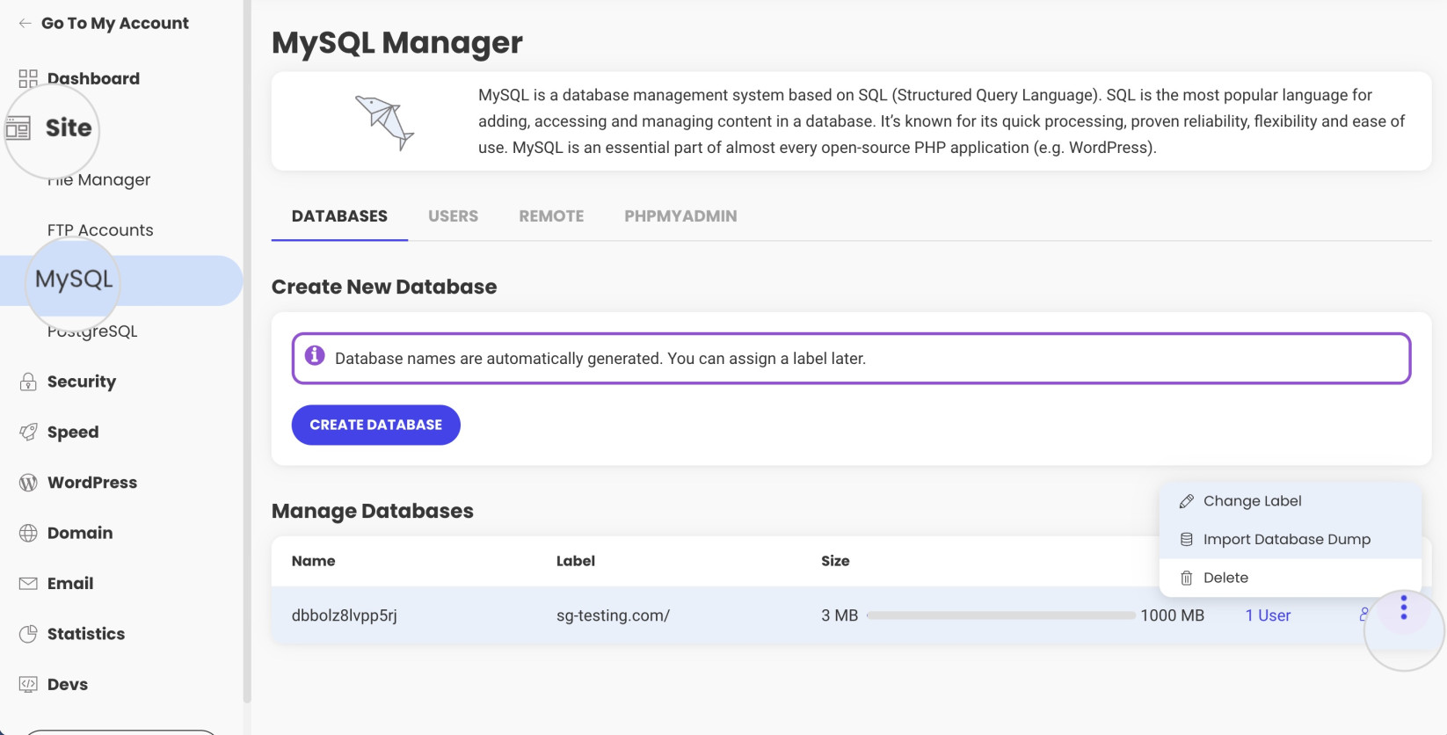The width and height of the screenshot is (1447, 735).
Task: Open the Email envelope icon
Action: point(28,583)
